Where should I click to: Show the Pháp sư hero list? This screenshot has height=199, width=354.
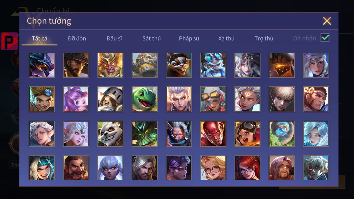tap(189, 39)
